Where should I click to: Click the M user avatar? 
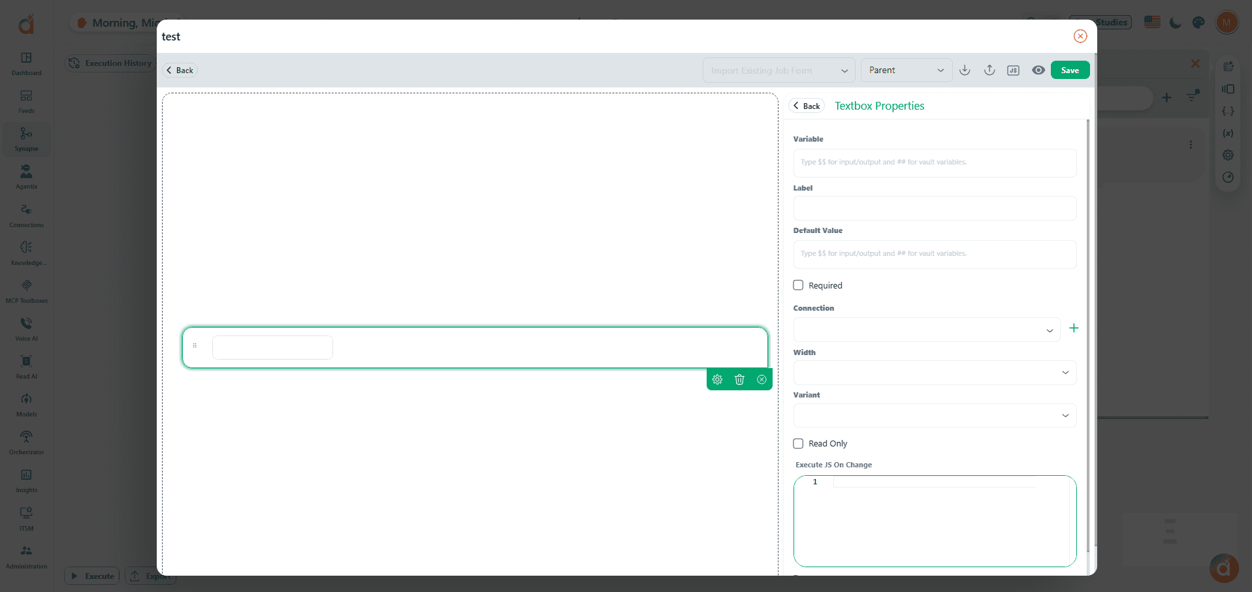(x=1227, y=22)
